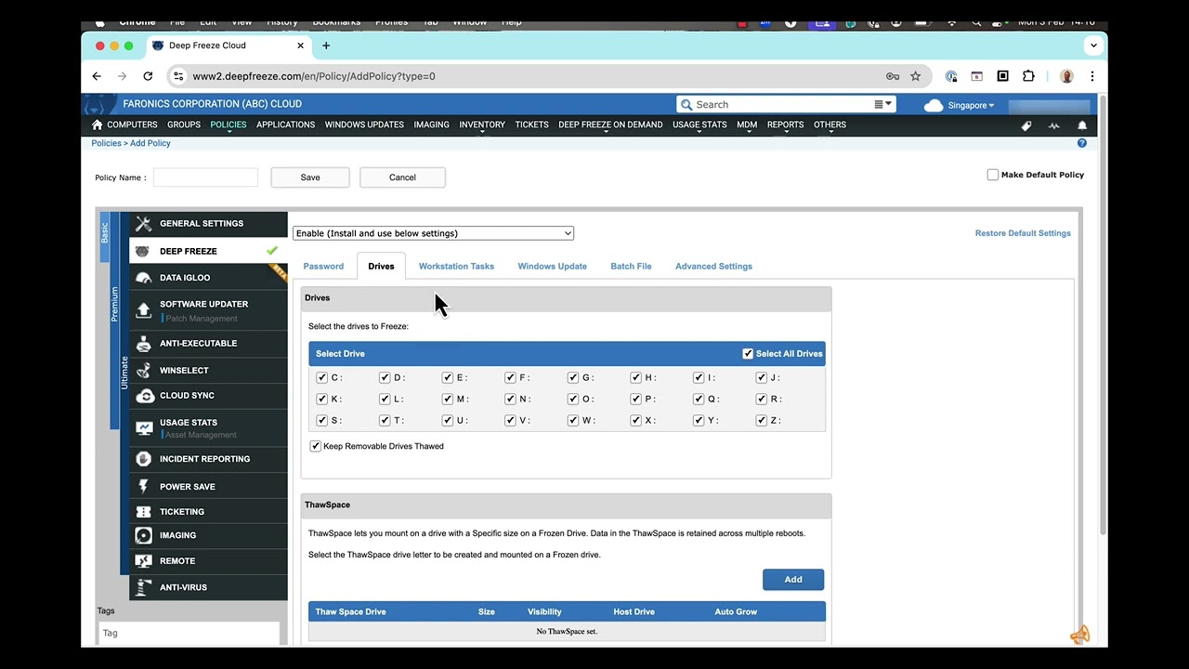Switch to Advanced Settings tab
Viewport: 1189px width, 669px height.
[x=713, y=267]
